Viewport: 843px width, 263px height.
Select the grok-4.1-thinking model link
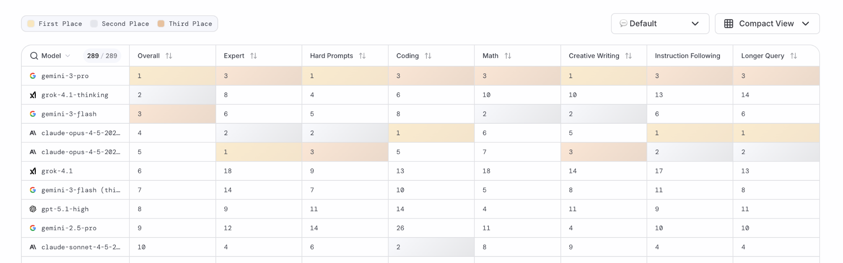[75, 95]
